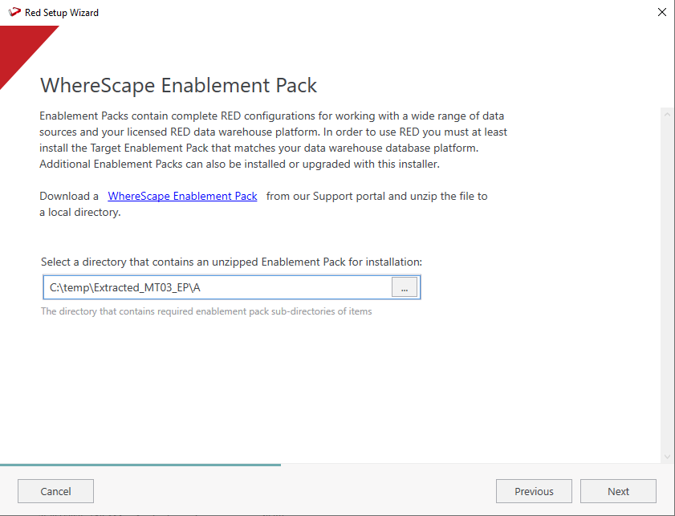
Task: Click the grey hint text under the path field
Action: click(x=206, y=311)
